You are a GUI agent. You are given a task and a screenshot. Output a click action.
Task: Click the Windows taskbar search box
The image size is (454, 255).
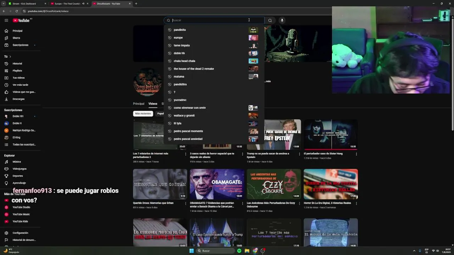(216, 251)
